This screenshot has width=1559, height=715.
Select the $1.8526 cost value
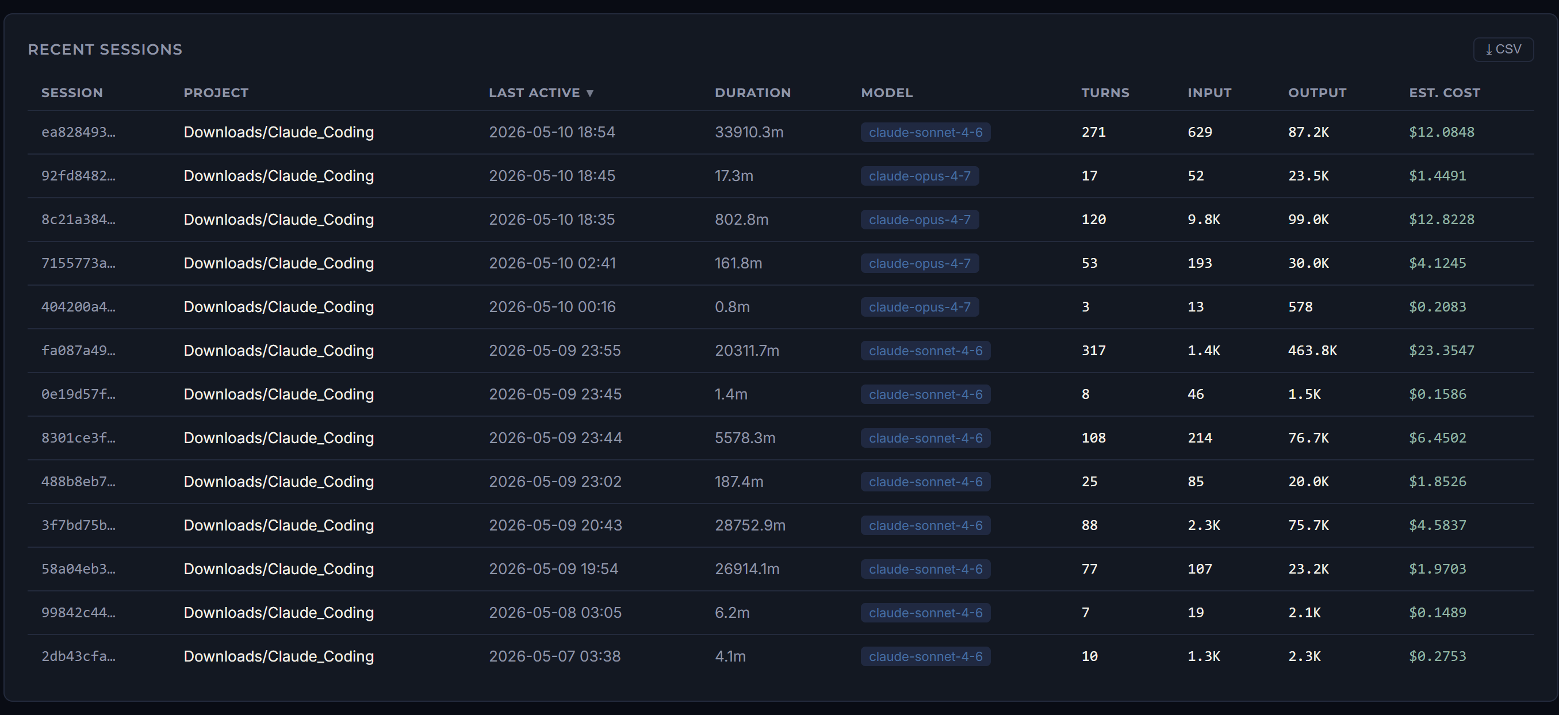[x=1437, y=482]
